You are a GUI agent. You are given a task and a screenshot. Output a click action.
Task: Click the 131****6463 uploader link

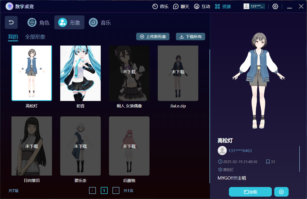pyautogui.click(x=240, y=151)
